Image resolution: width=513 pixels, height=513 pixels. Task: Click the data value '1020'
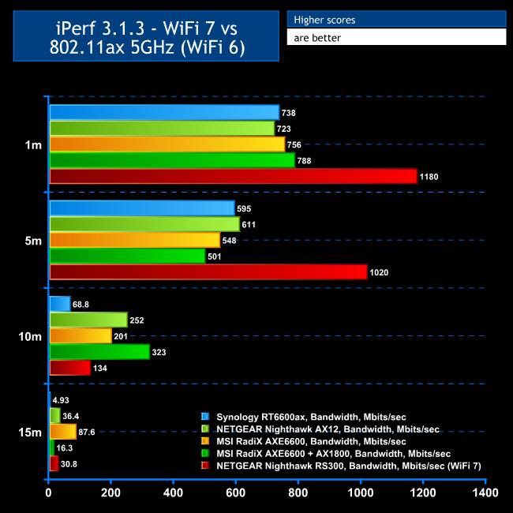point(379,272)
